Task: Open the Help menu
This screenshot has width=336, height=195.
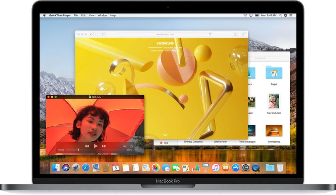Action: click(113, 16)
